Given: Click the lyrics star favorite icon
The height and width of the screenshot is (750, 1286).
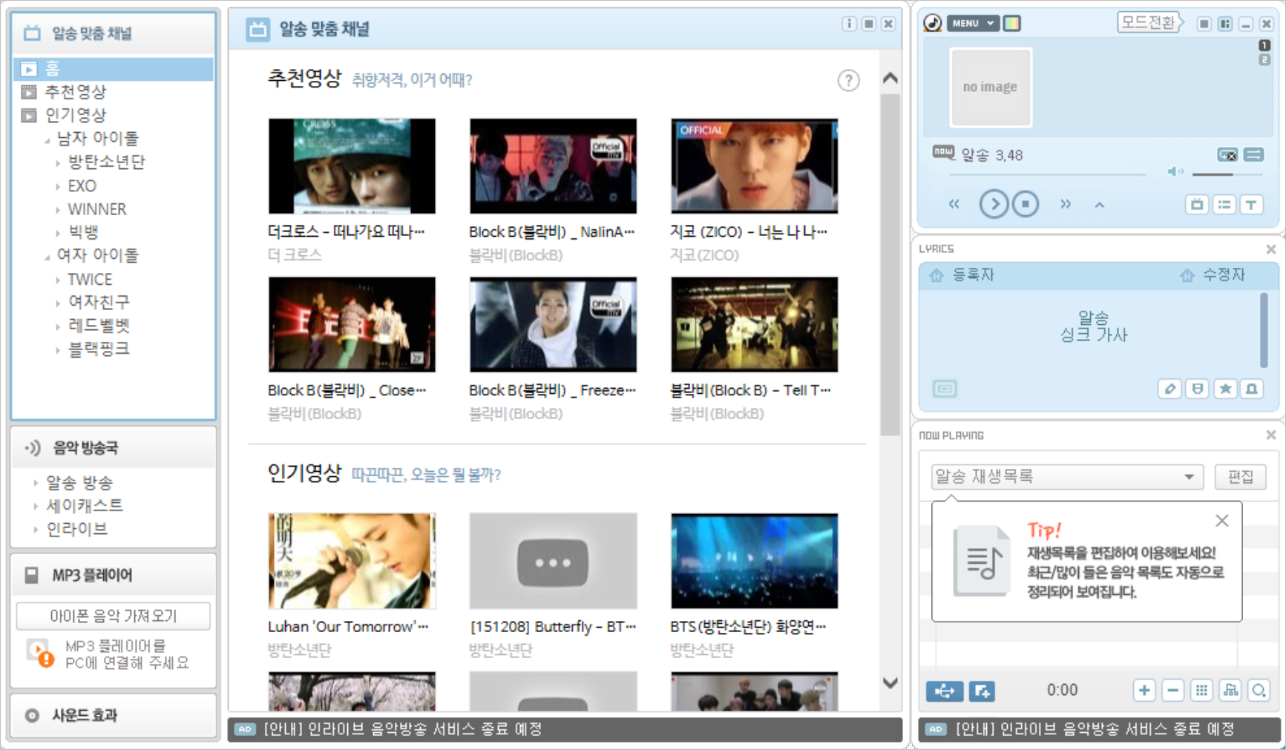Looking at the screenshot, I should tap(1225, 389).
